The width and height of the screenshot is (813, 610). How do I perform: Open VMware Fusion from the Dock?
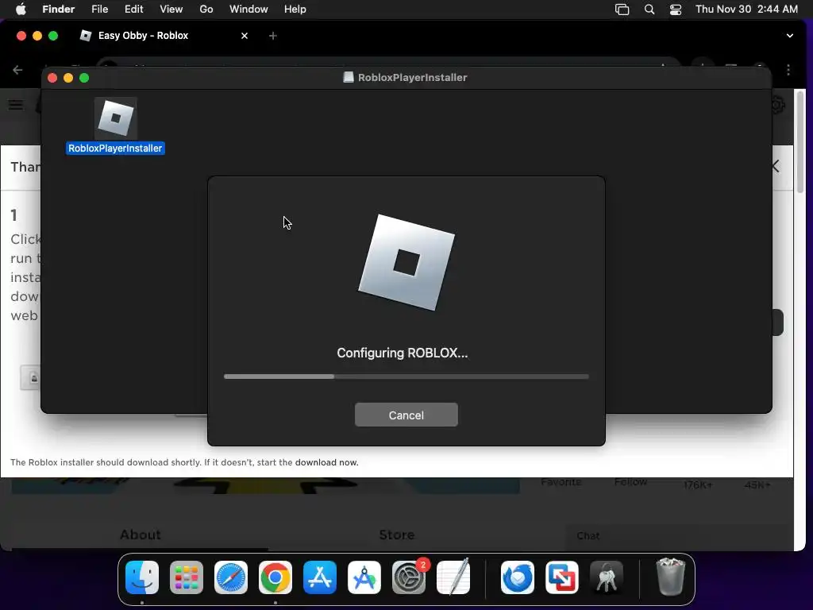(562, 577)
